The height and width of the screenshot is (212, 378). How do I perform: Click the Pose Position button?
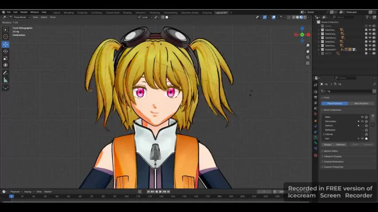pos(335,103)
